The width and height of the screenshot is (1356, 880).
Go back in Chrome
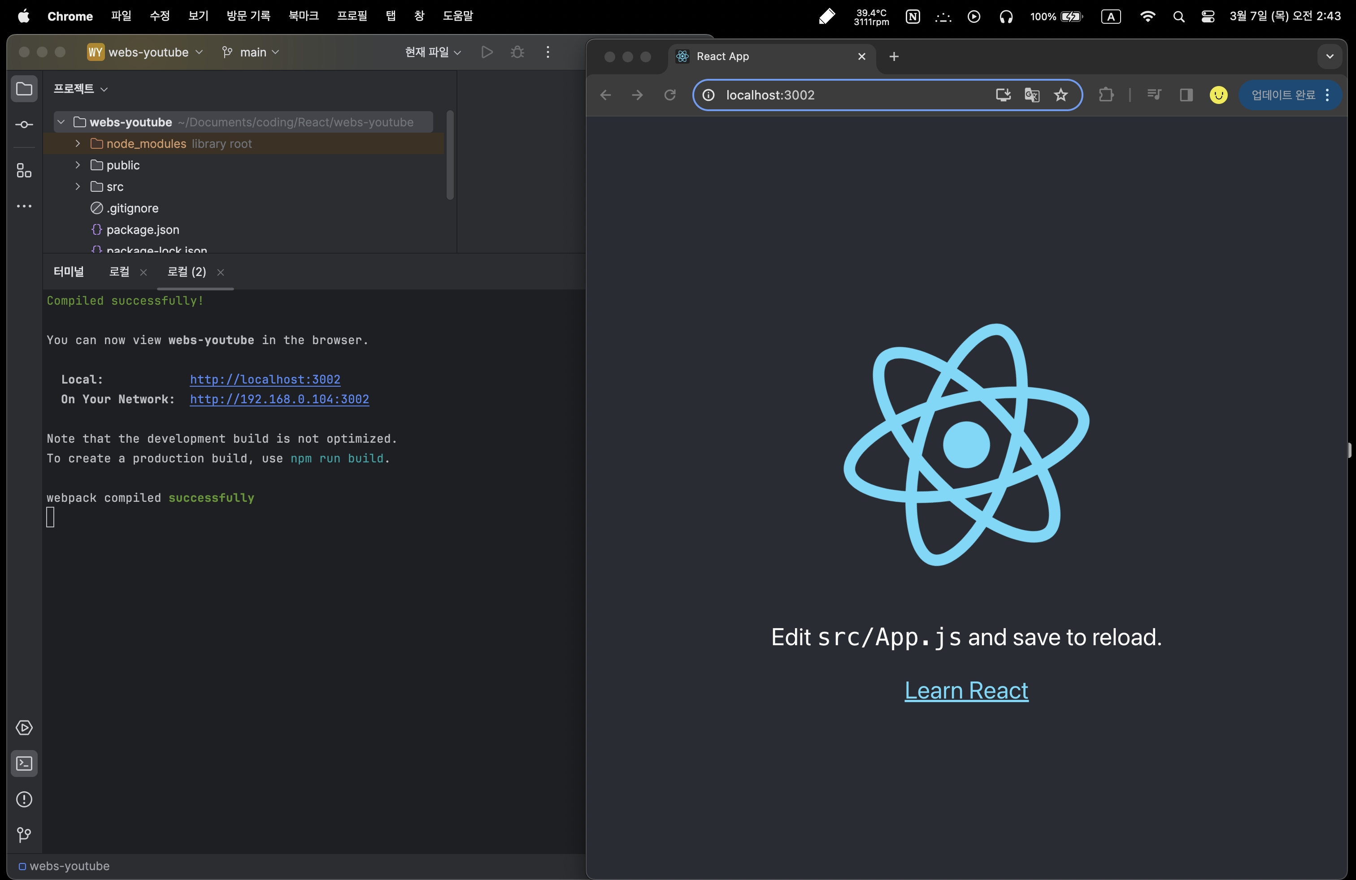click(x=606, y=95)
